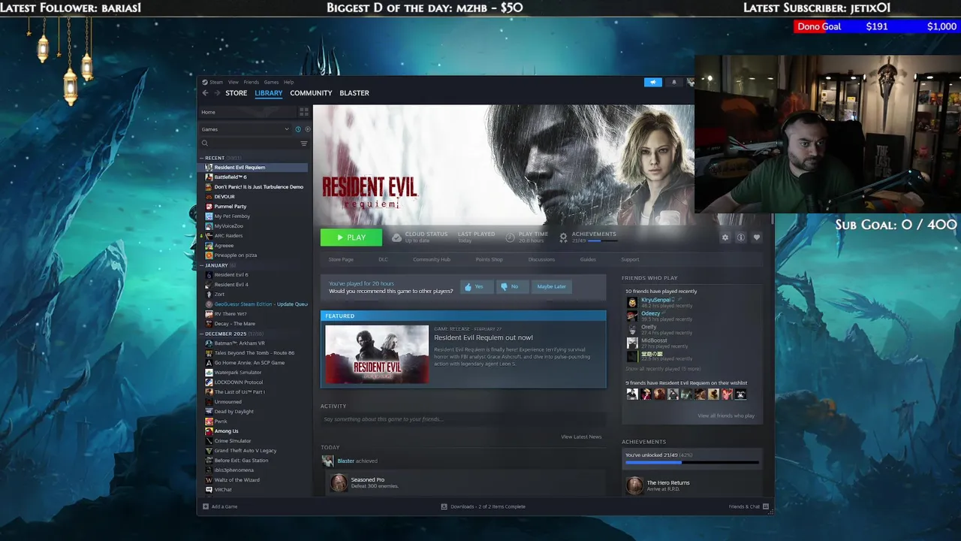The width and height of the screenshot is (961, 541).
Task: Click the Downloads status icon
Action: (x=444, y=506)
